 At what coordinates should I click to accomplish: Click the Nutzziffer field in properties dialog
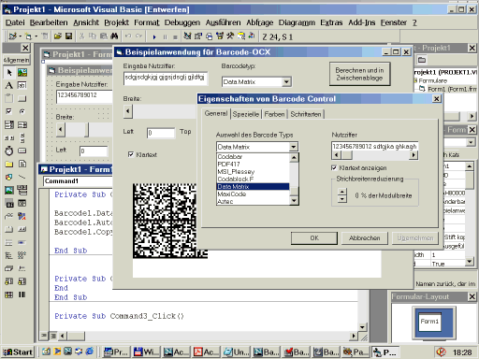[374, 147]
